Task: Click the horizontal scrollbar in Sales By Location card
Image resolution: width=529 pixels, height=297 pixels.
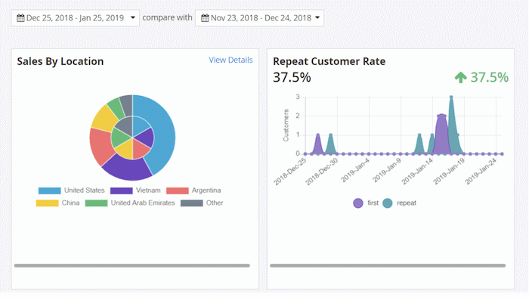Action: [x=132, y=265]
